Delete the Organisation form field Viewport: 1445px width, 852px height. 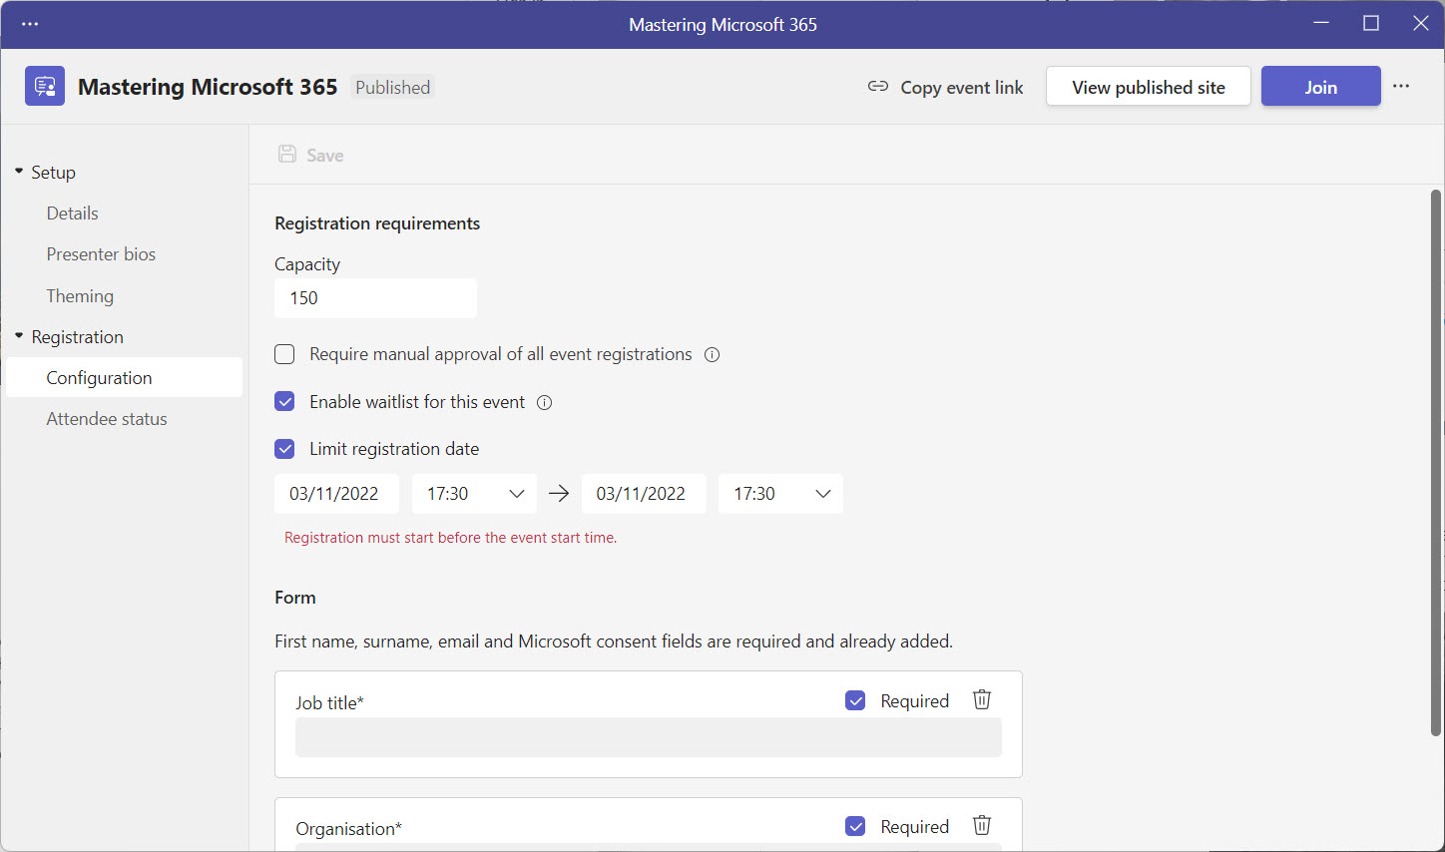tap(981, 825)
